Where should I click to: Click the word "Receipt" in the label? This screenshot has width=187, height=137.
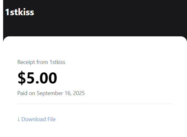[x=26, y=62]
